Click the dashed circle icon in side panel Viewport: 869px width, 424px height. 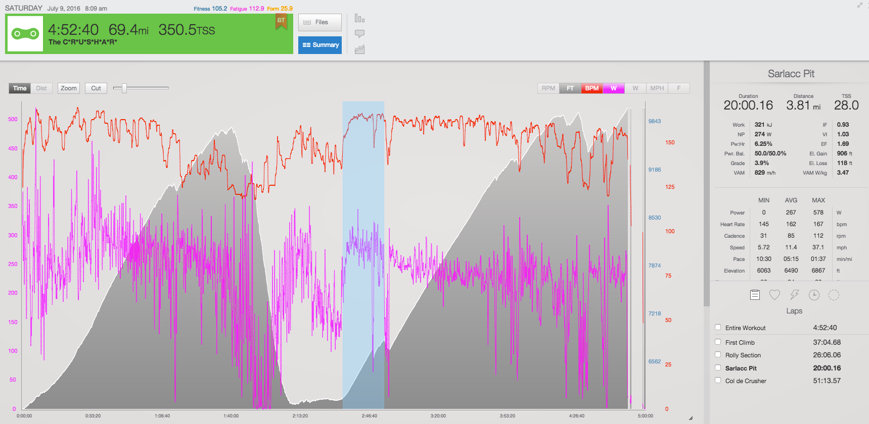(x=834, y=295)
